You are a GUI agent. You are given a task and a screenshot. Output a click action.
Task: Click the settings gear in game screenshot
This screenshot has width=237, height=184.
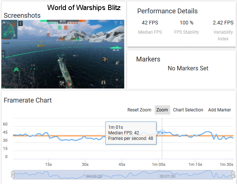click(x=121, y=23)
